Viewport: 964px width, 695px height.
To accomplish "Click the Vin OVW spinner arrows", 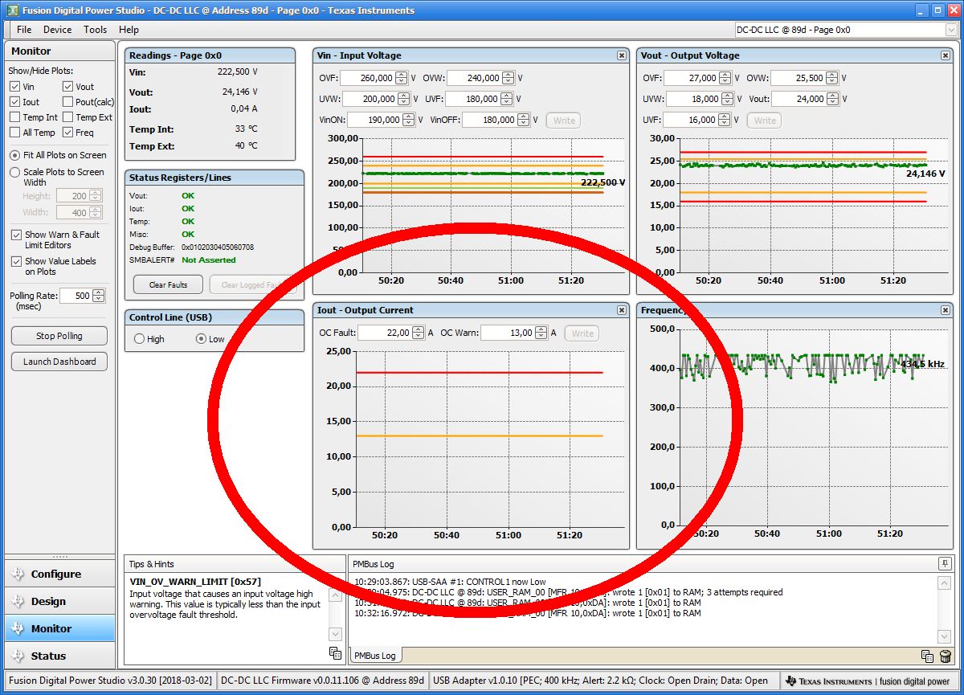I will pyautogui.click(x=509, y=78).
